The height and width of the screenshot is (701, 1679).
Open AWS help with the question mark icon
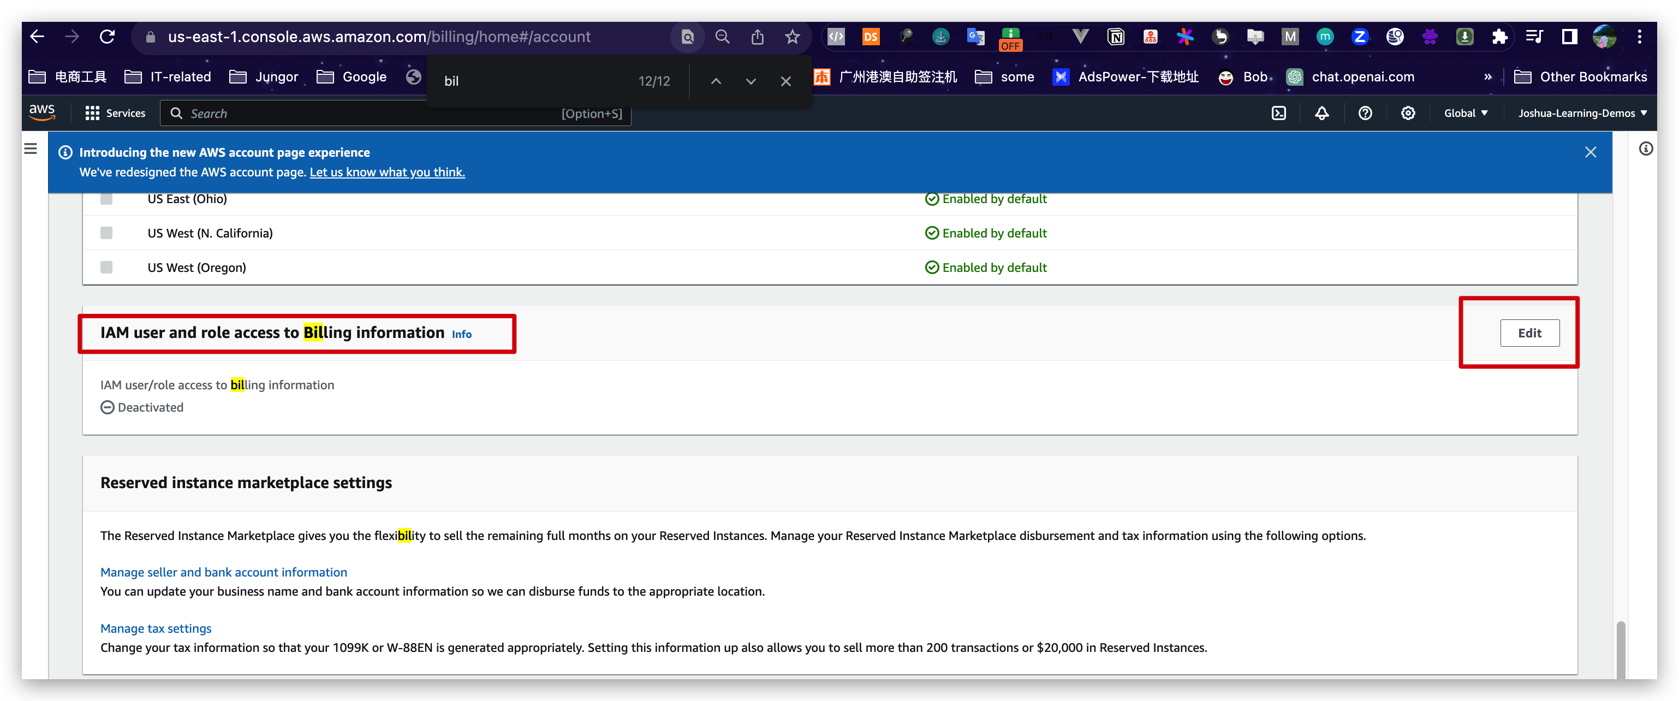(x=1366, y=113)
